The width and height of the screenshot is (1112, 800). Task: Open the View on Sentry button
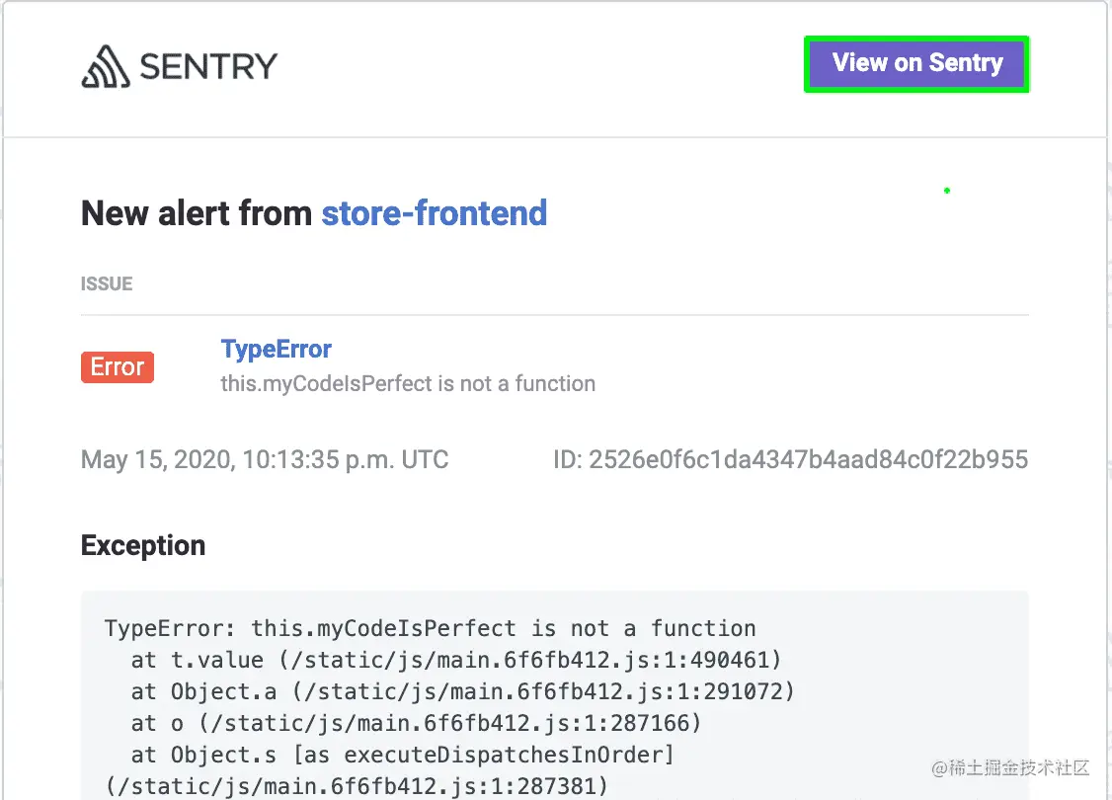(915, 63)
